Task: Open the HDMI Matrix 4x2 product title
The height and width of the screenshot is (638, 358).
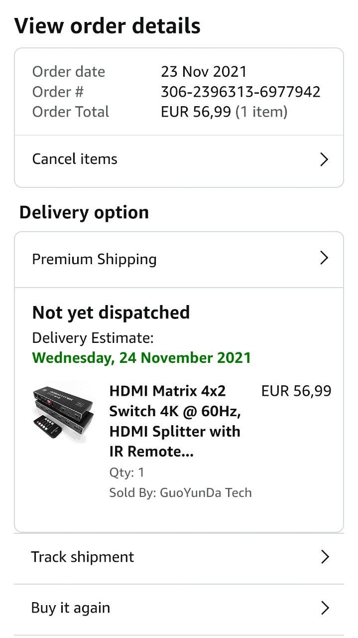Action: [175, 421]
